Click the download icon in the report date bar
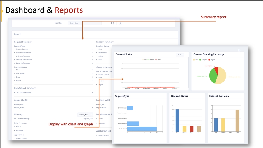This screenshot has width=263, height=148. 121,23
